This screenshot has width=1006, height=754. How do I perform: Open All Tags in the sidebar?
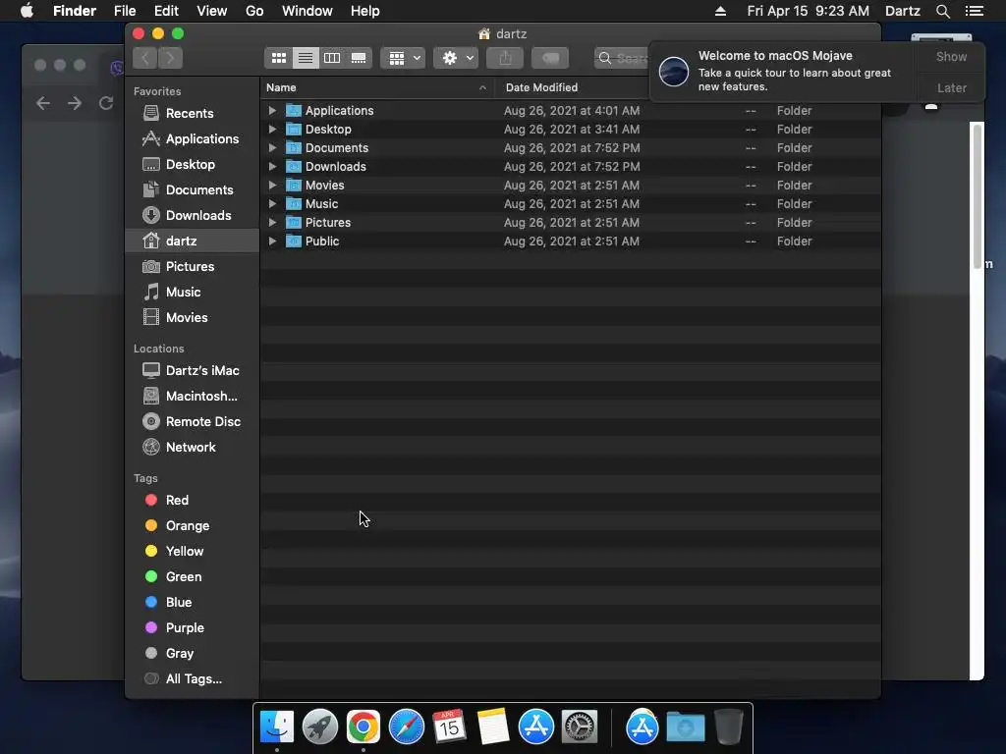194,679
